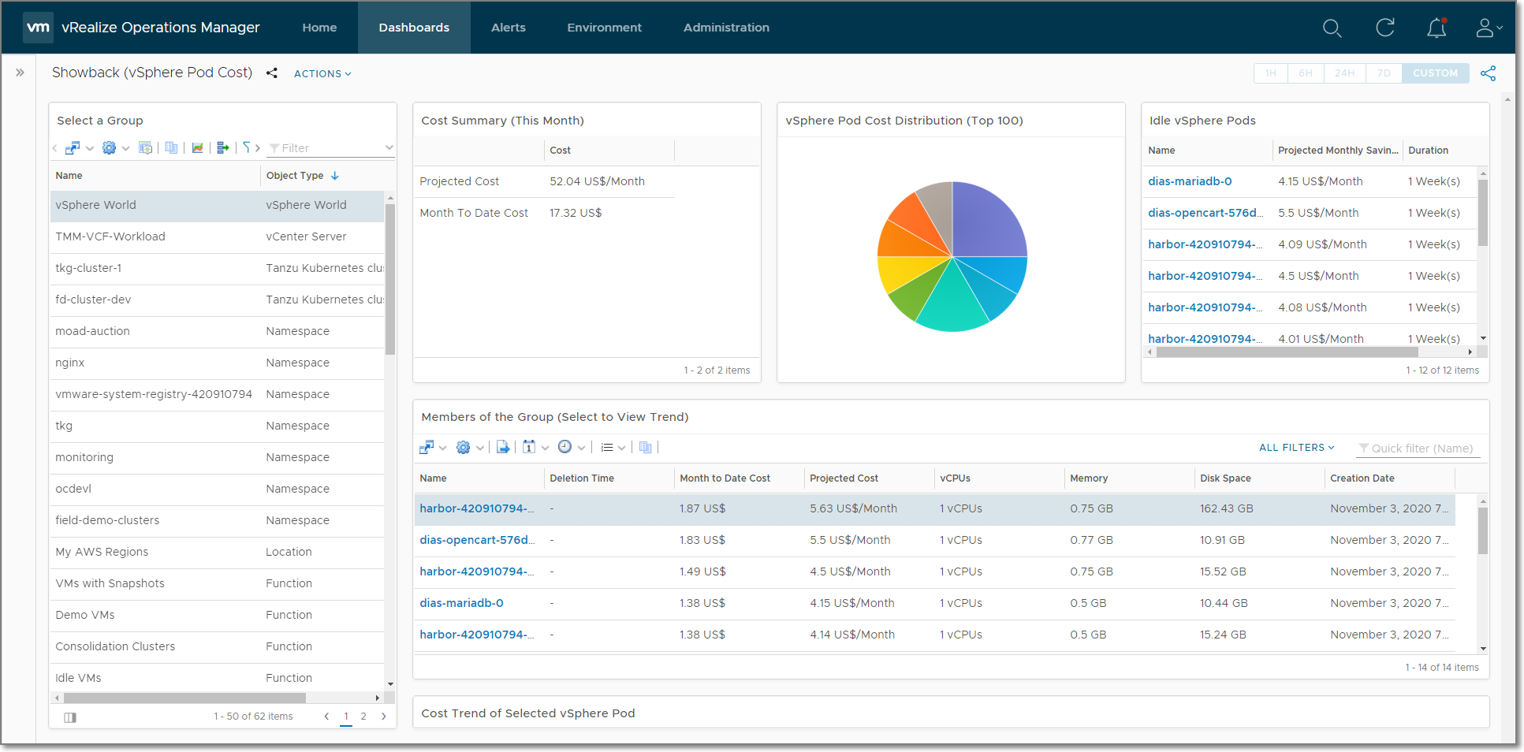Open the Administration tab
The image size is (1524, 752).
(x=726, y=28)
